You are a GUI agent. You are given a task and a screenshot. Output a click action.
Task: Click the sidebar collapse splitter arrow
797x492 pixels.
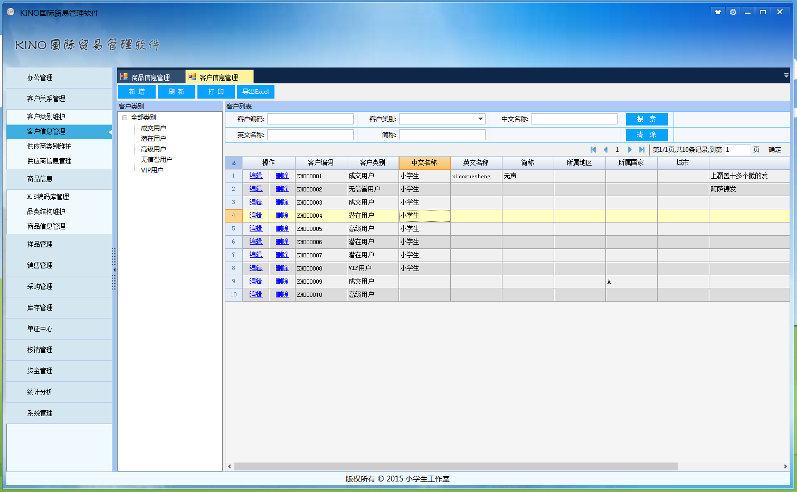115,269
